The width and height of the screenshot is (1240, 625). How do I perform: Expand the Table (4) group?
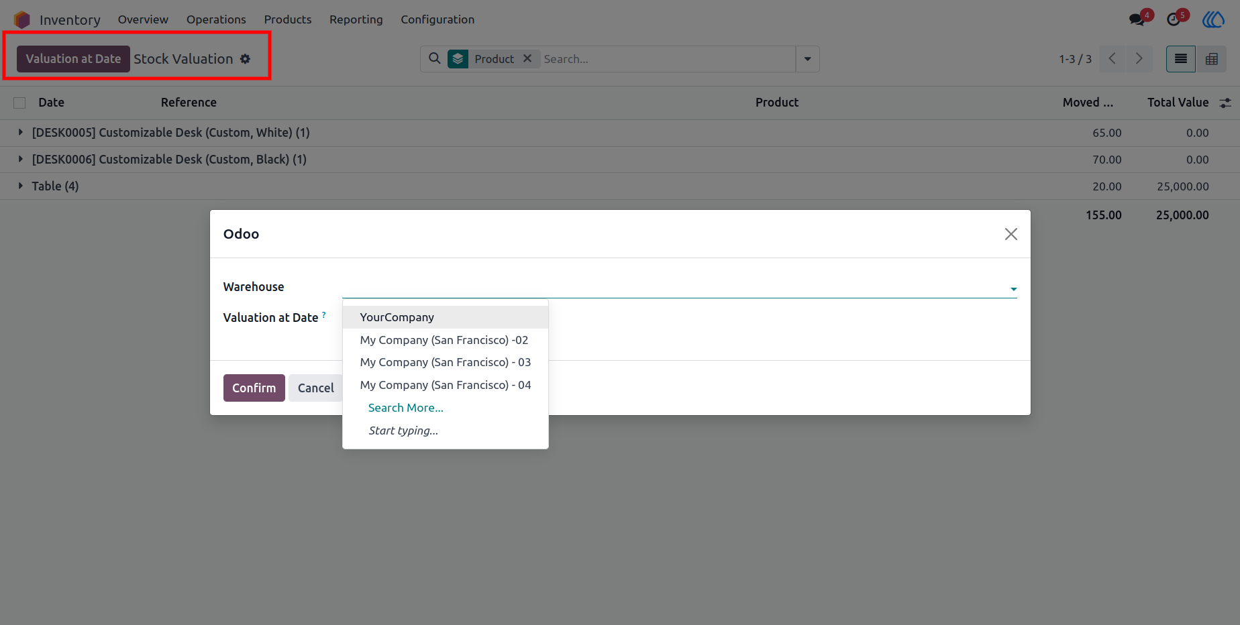click(x=21, y=186)
